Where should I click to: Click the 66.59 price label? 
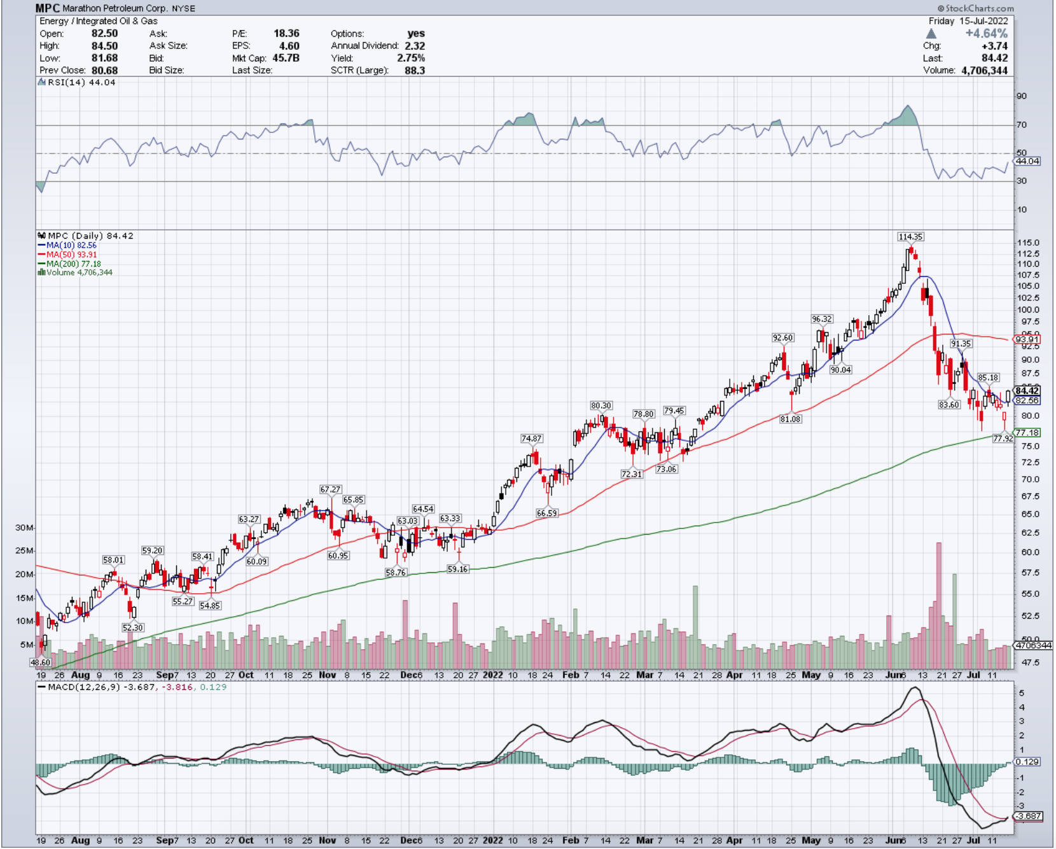tap(546, 513)
